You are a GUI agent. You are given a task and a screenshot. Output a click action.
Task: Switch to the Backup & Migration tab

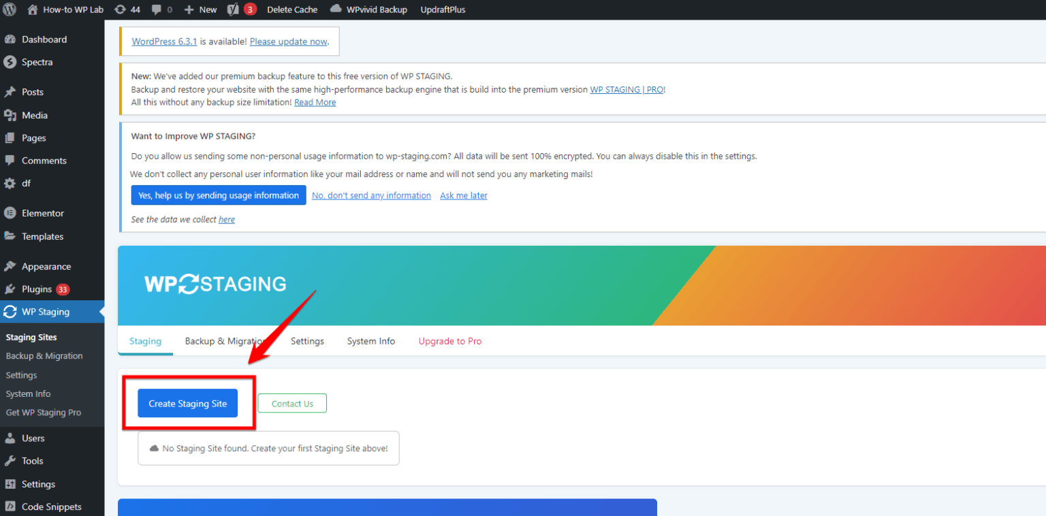click(x=225, y=341)
